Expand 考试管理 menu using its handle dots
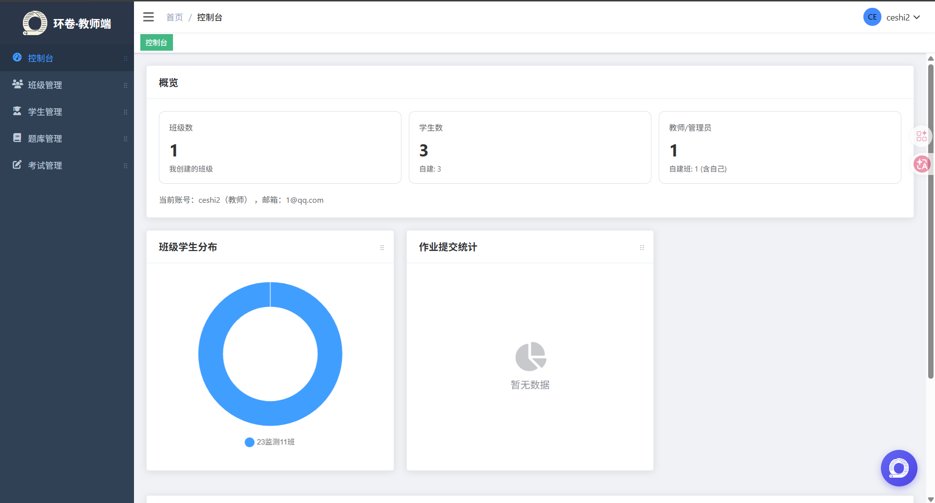The height and width of the screenshot is (503, 935). click(x=125, y=166)
